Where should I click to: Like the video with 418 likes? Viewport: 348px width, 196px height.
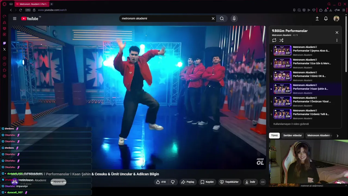(x=161, y=182)
